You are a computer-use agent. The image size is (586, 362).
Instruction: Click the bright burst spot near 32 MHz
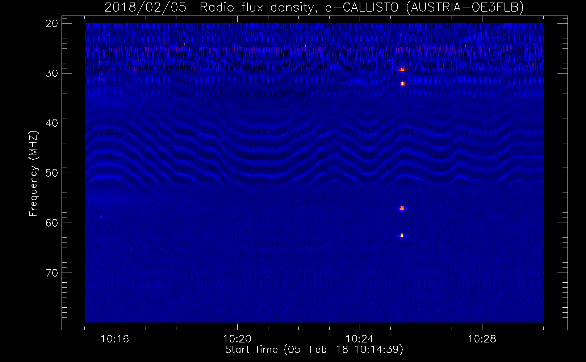[402, 84]
